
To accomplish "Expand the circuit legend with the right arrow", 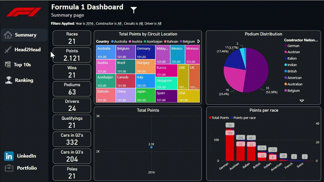I will pos(198,42).
